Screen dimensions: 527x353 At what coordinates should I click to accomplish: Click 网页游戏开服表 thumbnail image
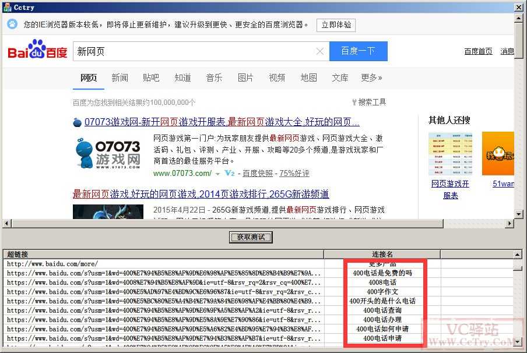click(450, 154)
